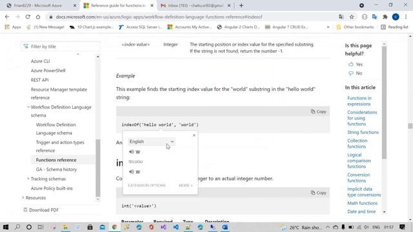Jump to Implicit data type conversions

[x=364, y=192]
